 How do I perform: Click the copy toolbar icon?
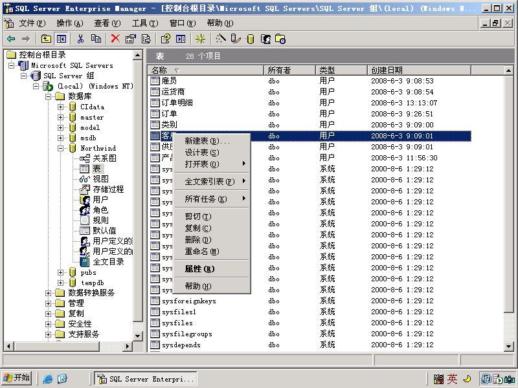click(x=96, y=39)
